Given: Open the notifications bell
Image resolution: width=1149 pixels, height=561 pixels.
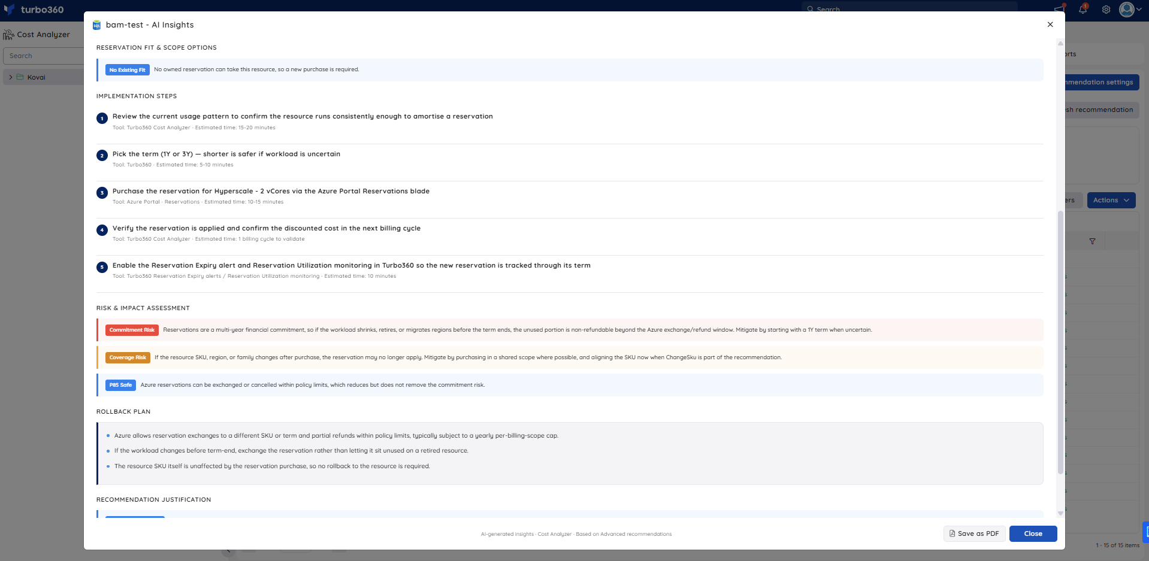Looking at the screenshot, I should point(1083,10).
